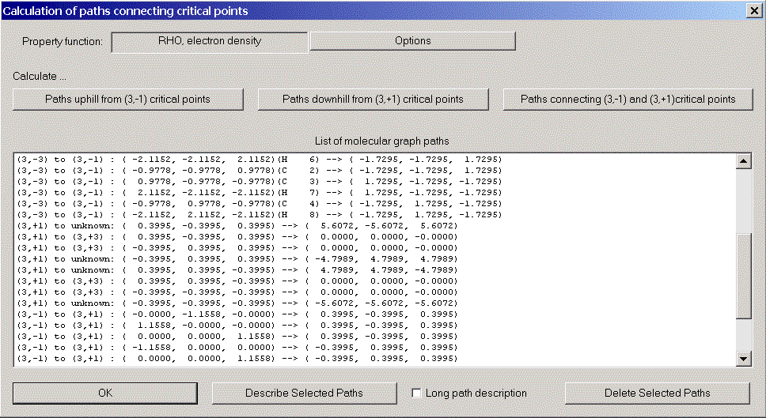This screenshot has width=766, height=418.
Task: Select unknown path ending at 5.6072, -5.6072, 5.6072
Action: click(237, 226)
